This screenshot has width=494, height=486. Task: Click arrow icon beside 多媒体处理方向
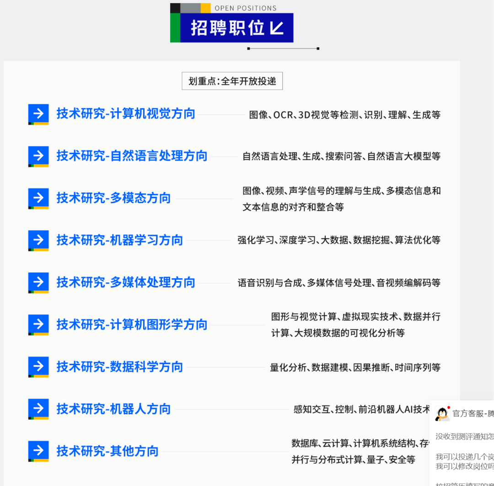click(38, 283)
